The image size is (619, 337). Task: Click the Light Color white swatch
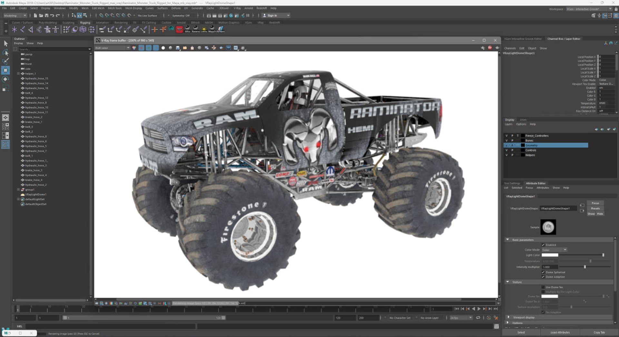550,255
